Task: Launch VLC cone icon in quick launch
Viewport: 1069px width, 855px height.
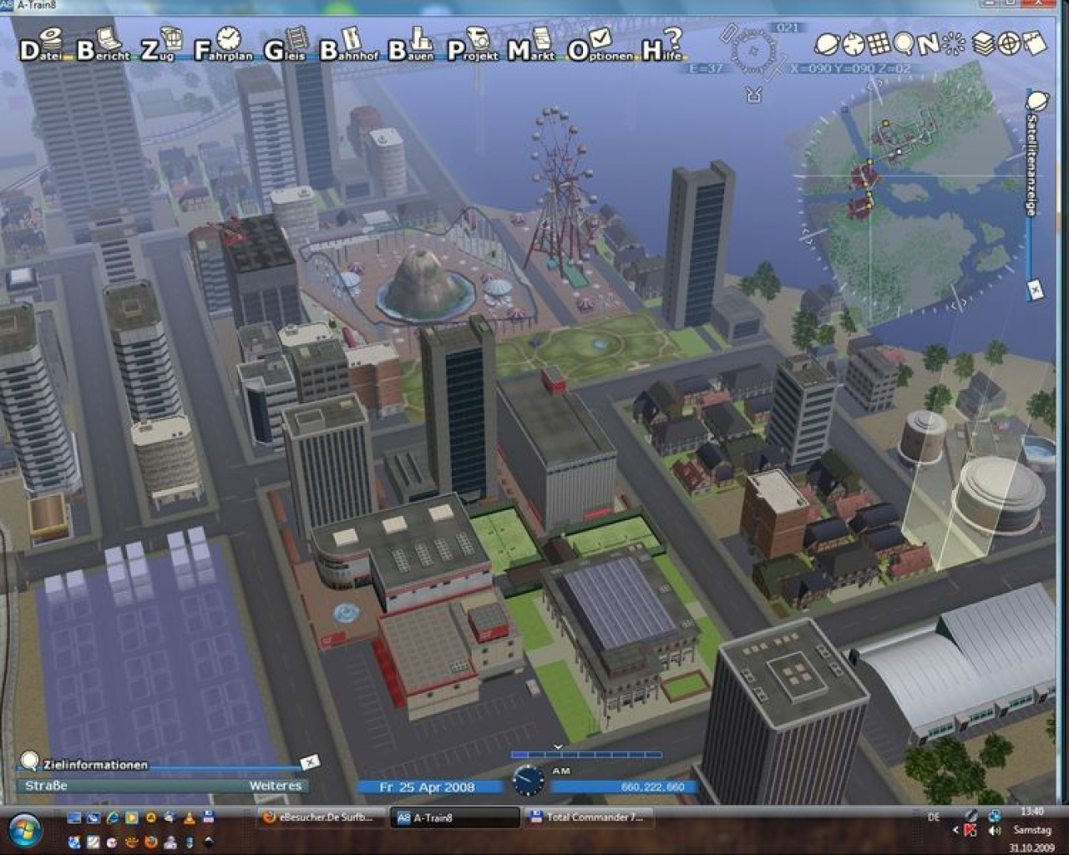Action: (190, 817)
